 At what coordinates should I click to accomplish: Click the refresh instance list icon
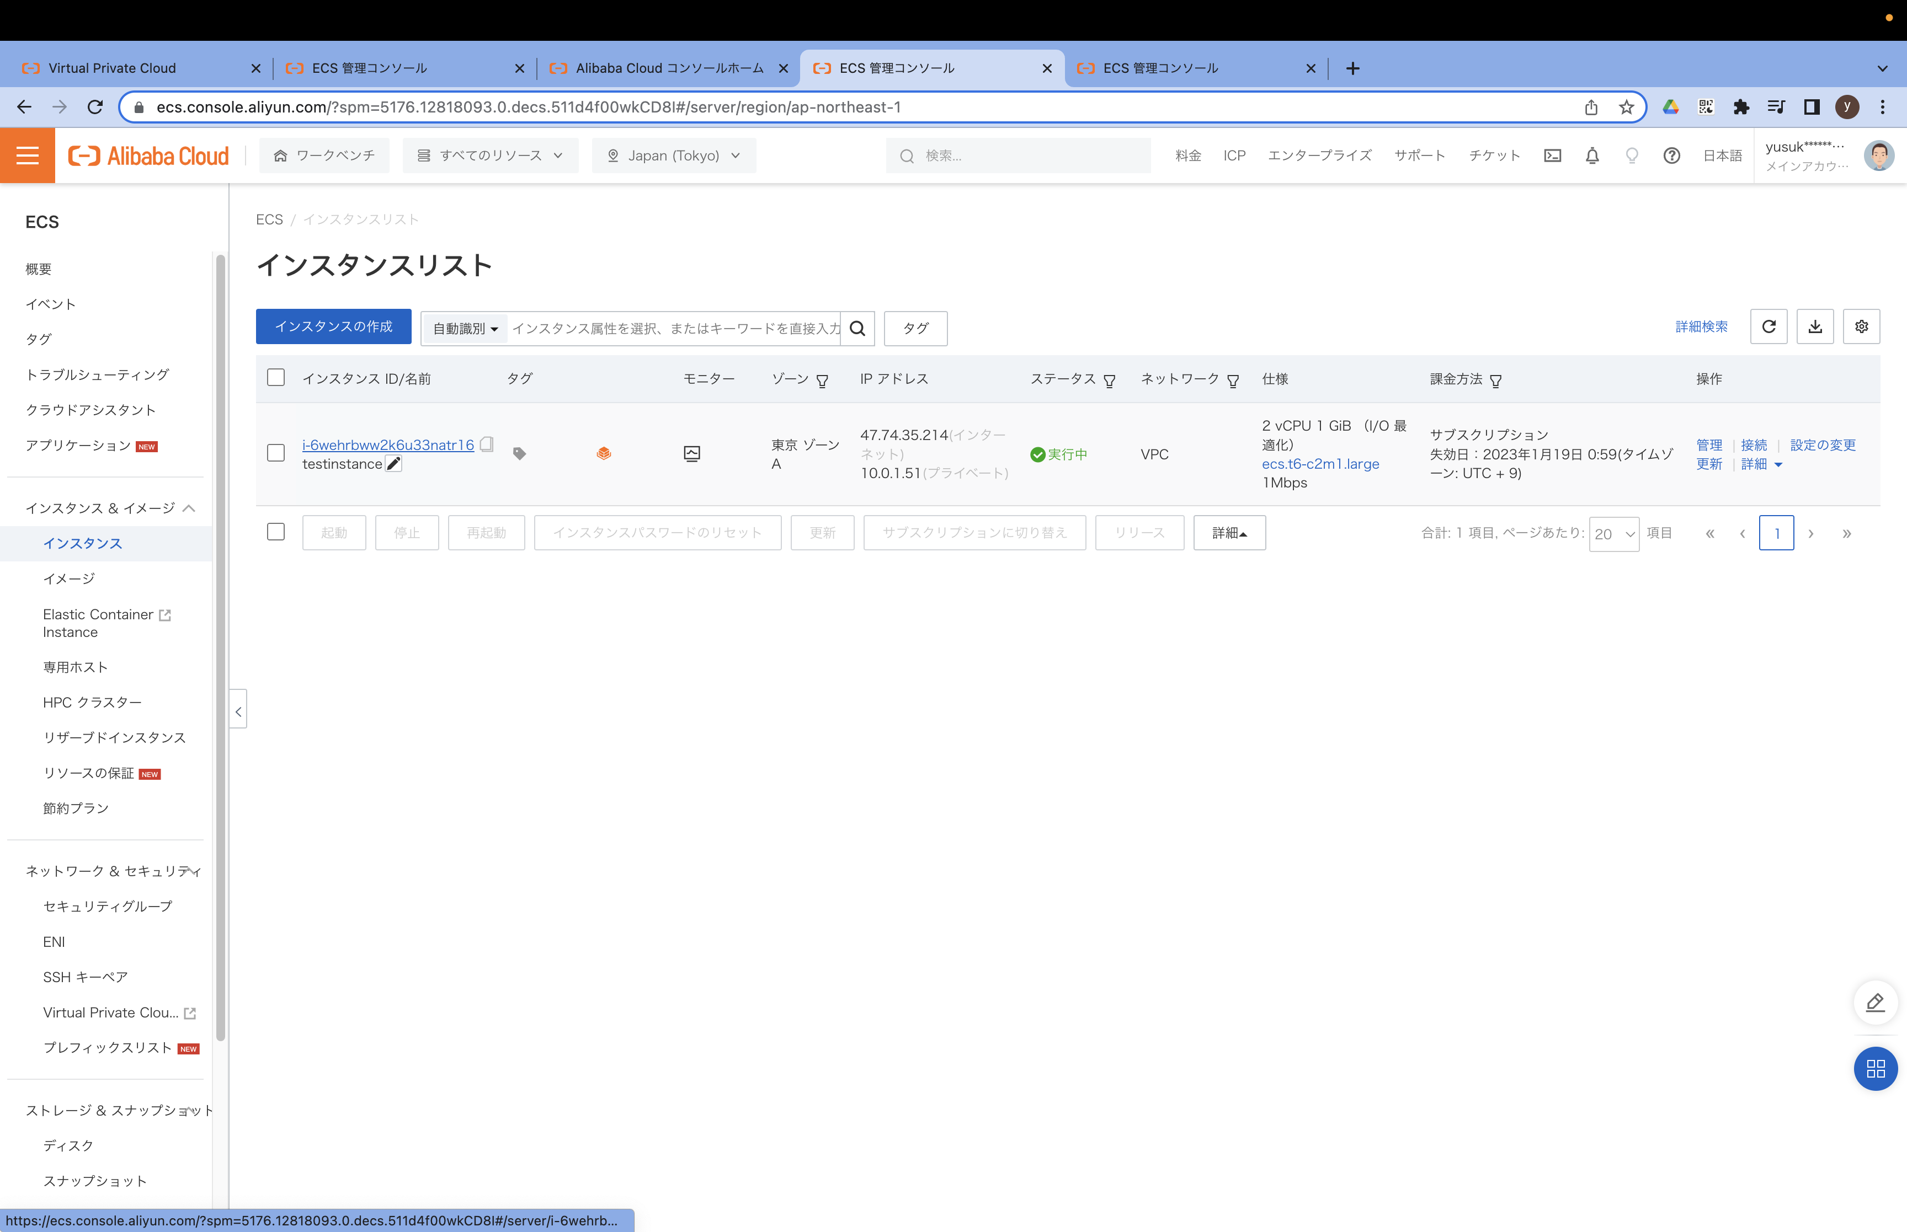click(1768, 326)
